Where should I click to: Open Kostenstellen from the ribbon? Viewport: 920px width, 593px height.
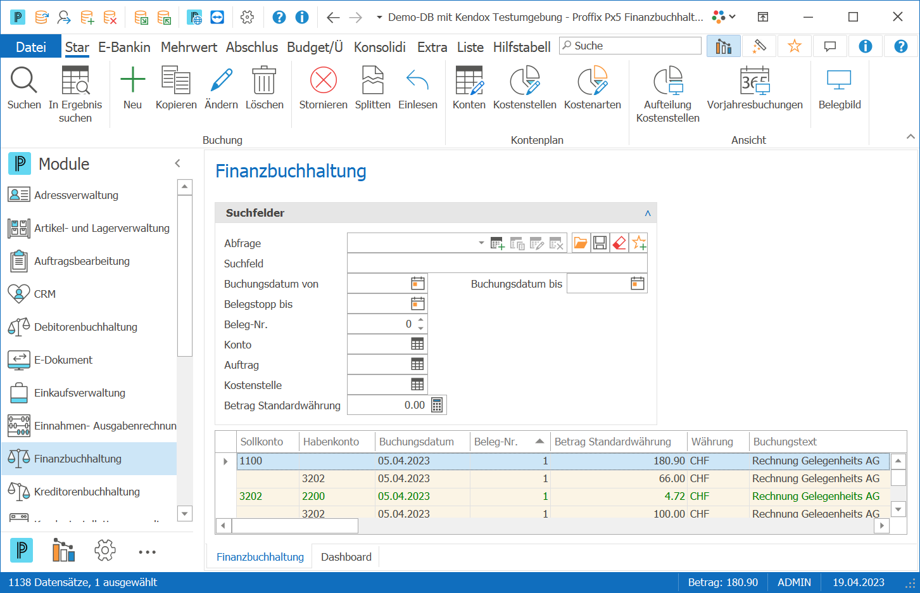point(524,80)
